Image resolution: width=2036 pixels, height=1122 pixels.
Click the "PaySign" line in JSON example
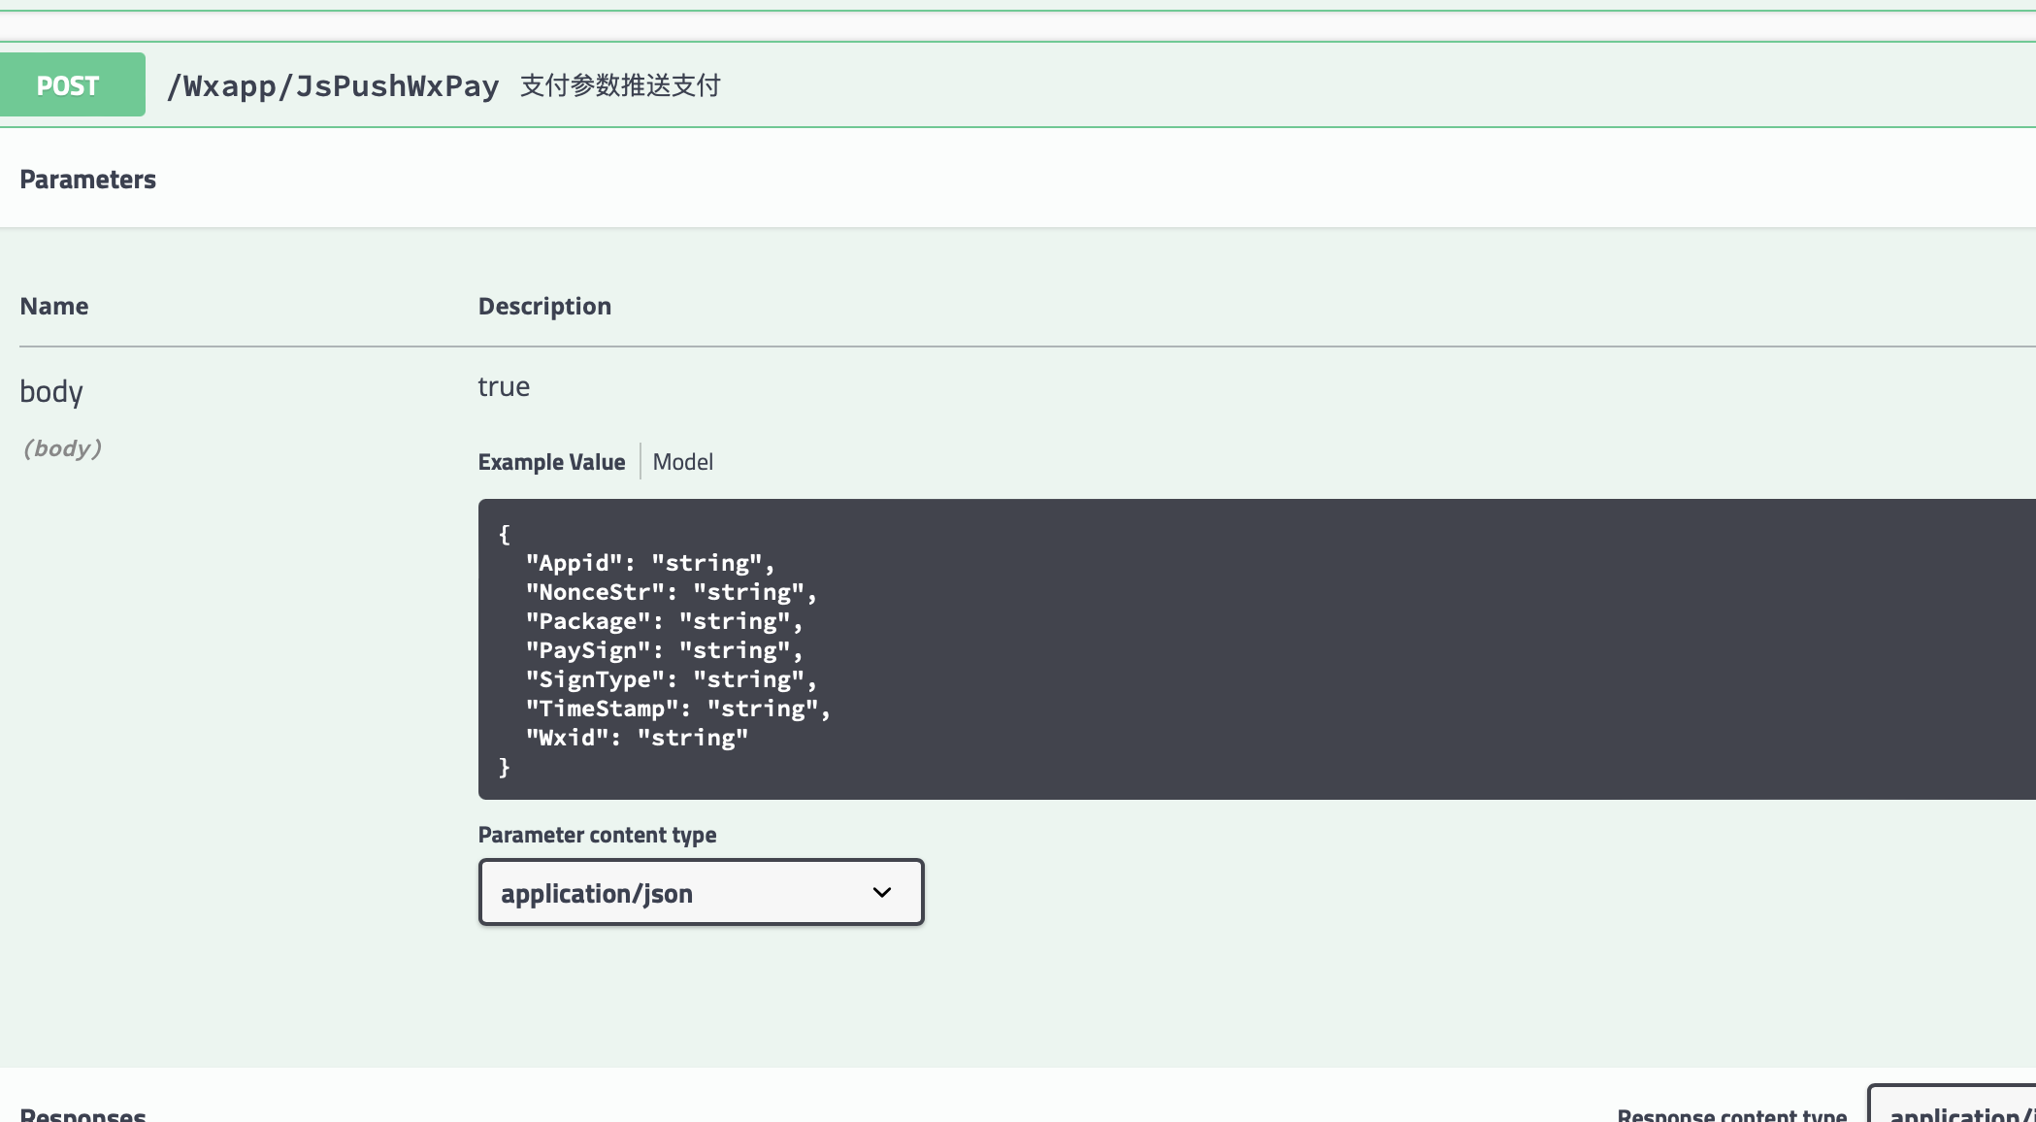tap(664, 650)
